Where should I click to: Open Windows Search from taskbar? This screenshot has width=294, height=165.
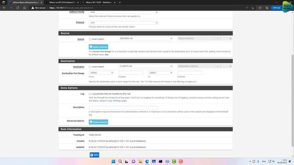coord(120,161)
